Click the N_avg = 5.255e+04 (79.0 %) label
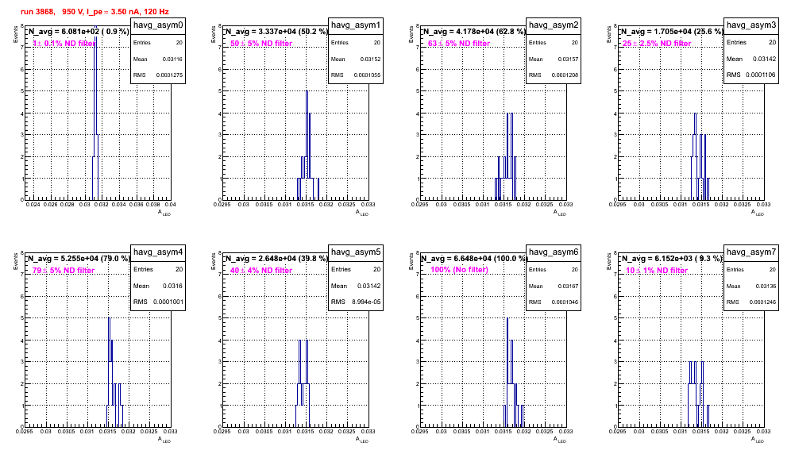The height and width of the screenshot is (454, 791). pos(78,258)
